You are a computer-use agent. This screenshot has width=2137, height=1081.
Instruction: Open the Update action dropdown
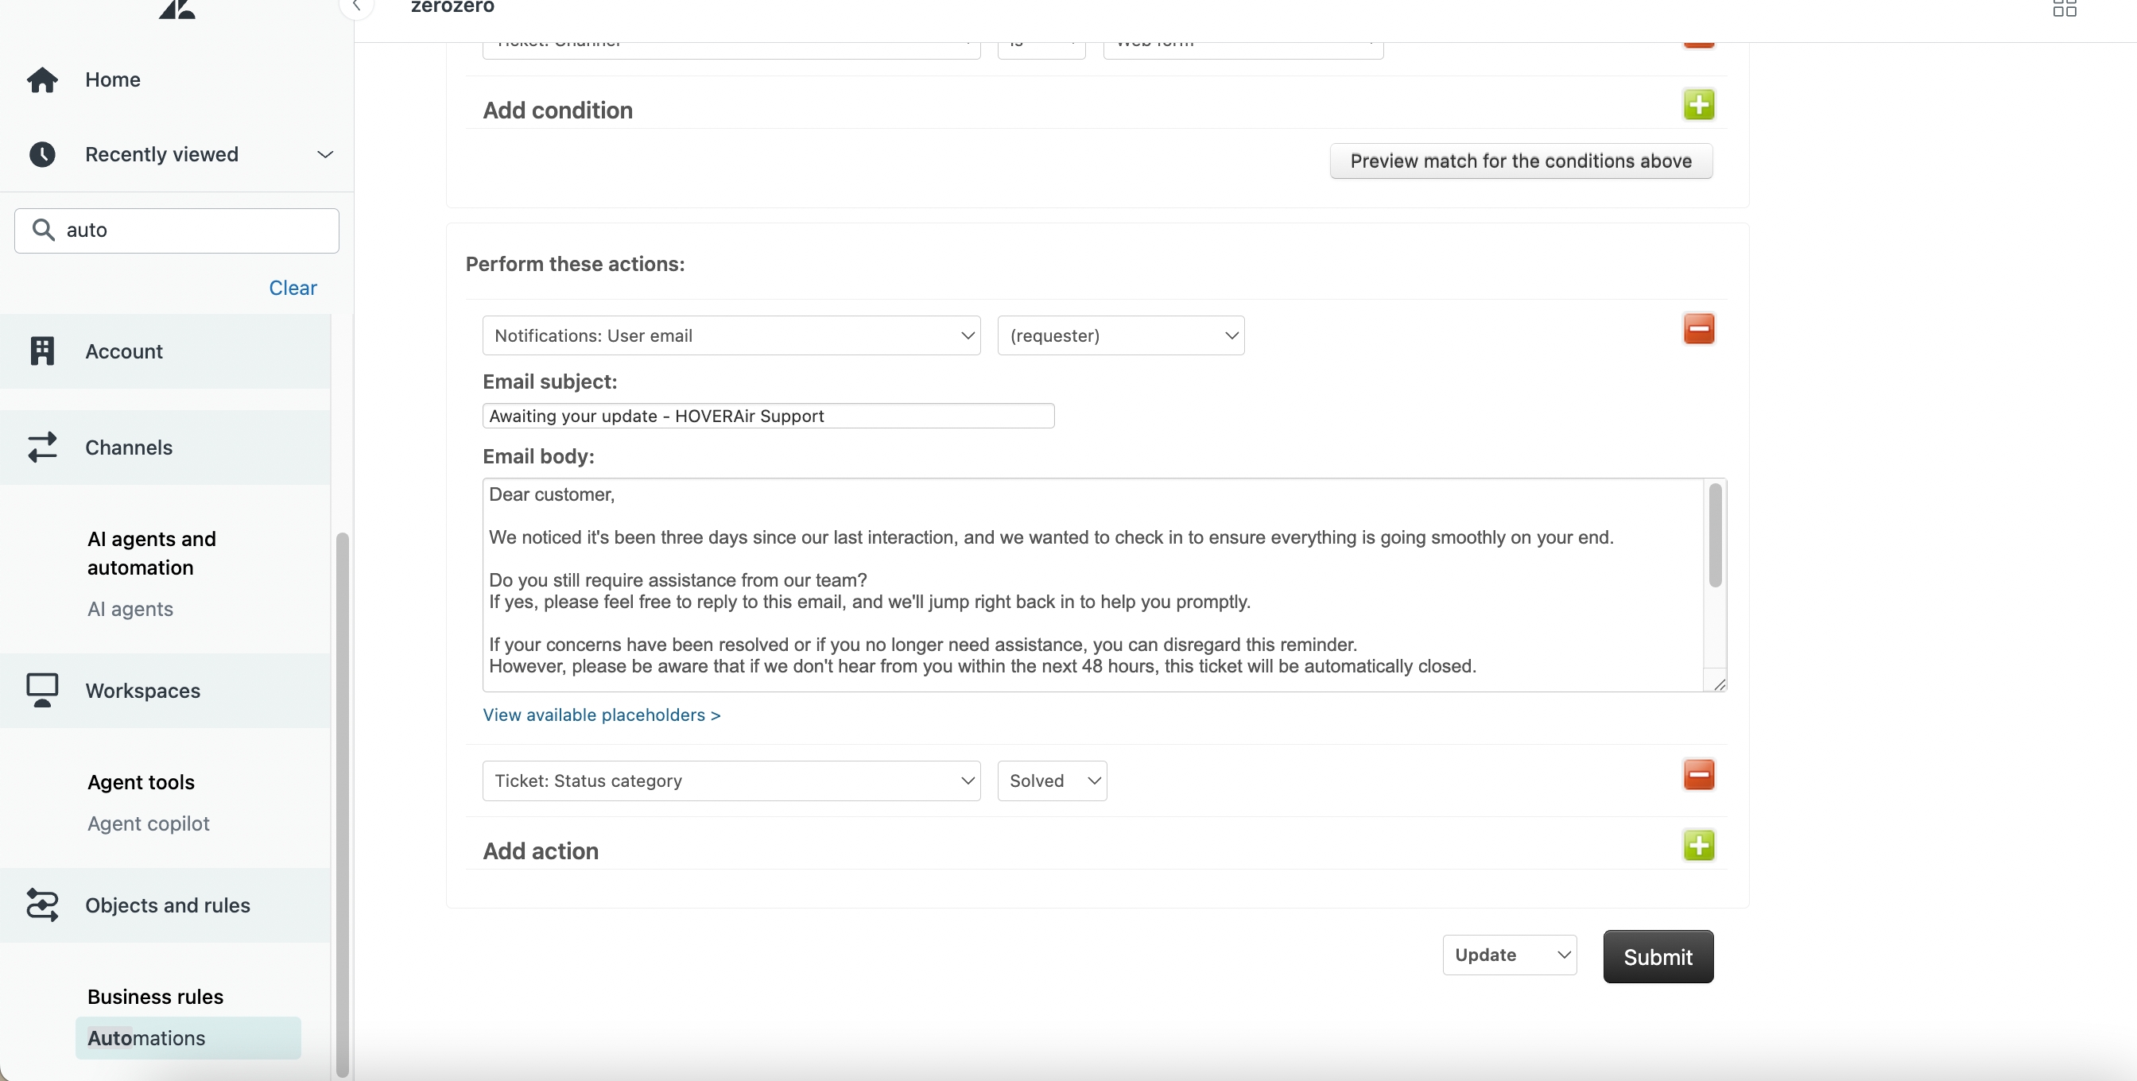[1509, 955]
